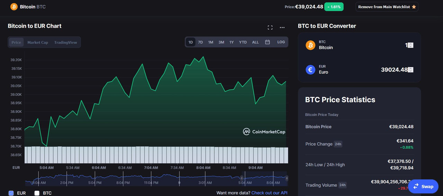Screen dimensions: 443x196
Task: Click the EUR amount stepper arrows
Action: (410, 70)
